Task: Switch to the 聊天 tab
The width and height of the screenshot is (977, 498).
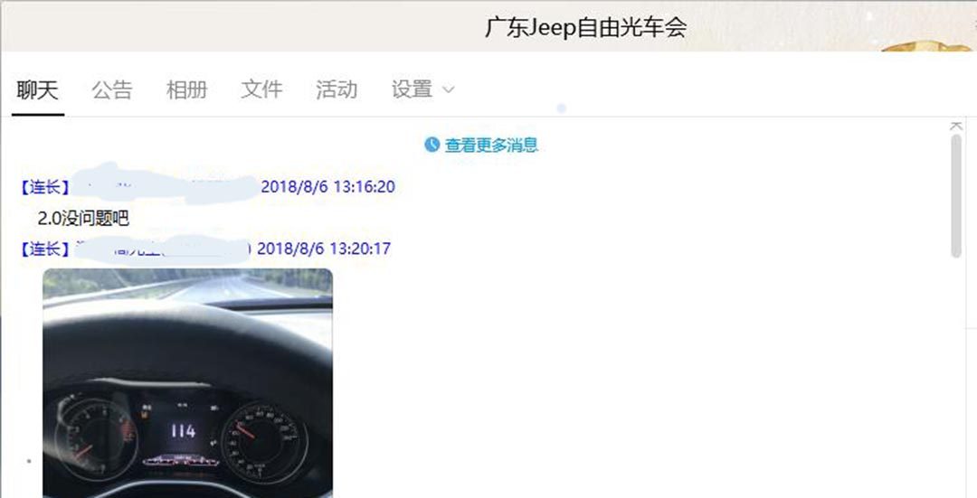Action: click(x=37, y=89)
